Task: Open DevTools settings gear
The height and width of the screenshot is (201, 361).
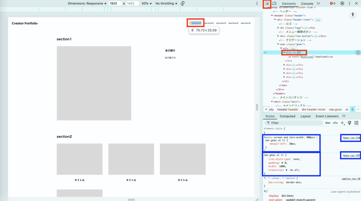Action: tap(342, 4)
